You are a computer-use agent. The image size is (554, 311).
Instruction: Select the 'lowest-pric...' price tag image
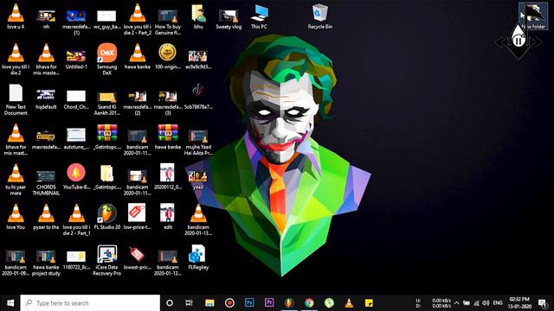(137, 254)
